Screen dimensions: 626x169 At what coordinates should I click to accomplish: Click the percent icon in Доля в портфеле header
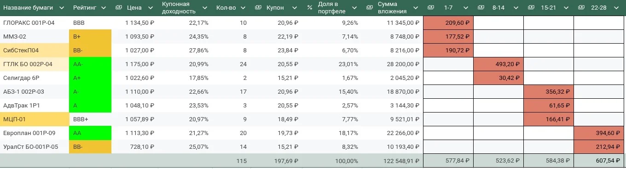pyautogui.click(x=309, y=8)
